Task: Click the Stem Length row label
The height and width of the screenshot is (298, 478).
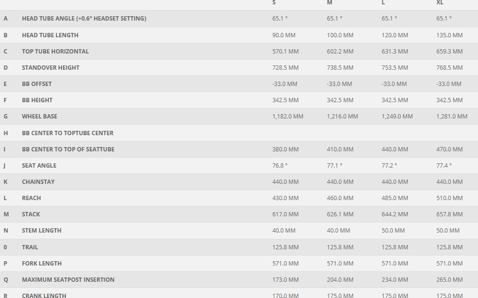Action: [x=42, y=230]
